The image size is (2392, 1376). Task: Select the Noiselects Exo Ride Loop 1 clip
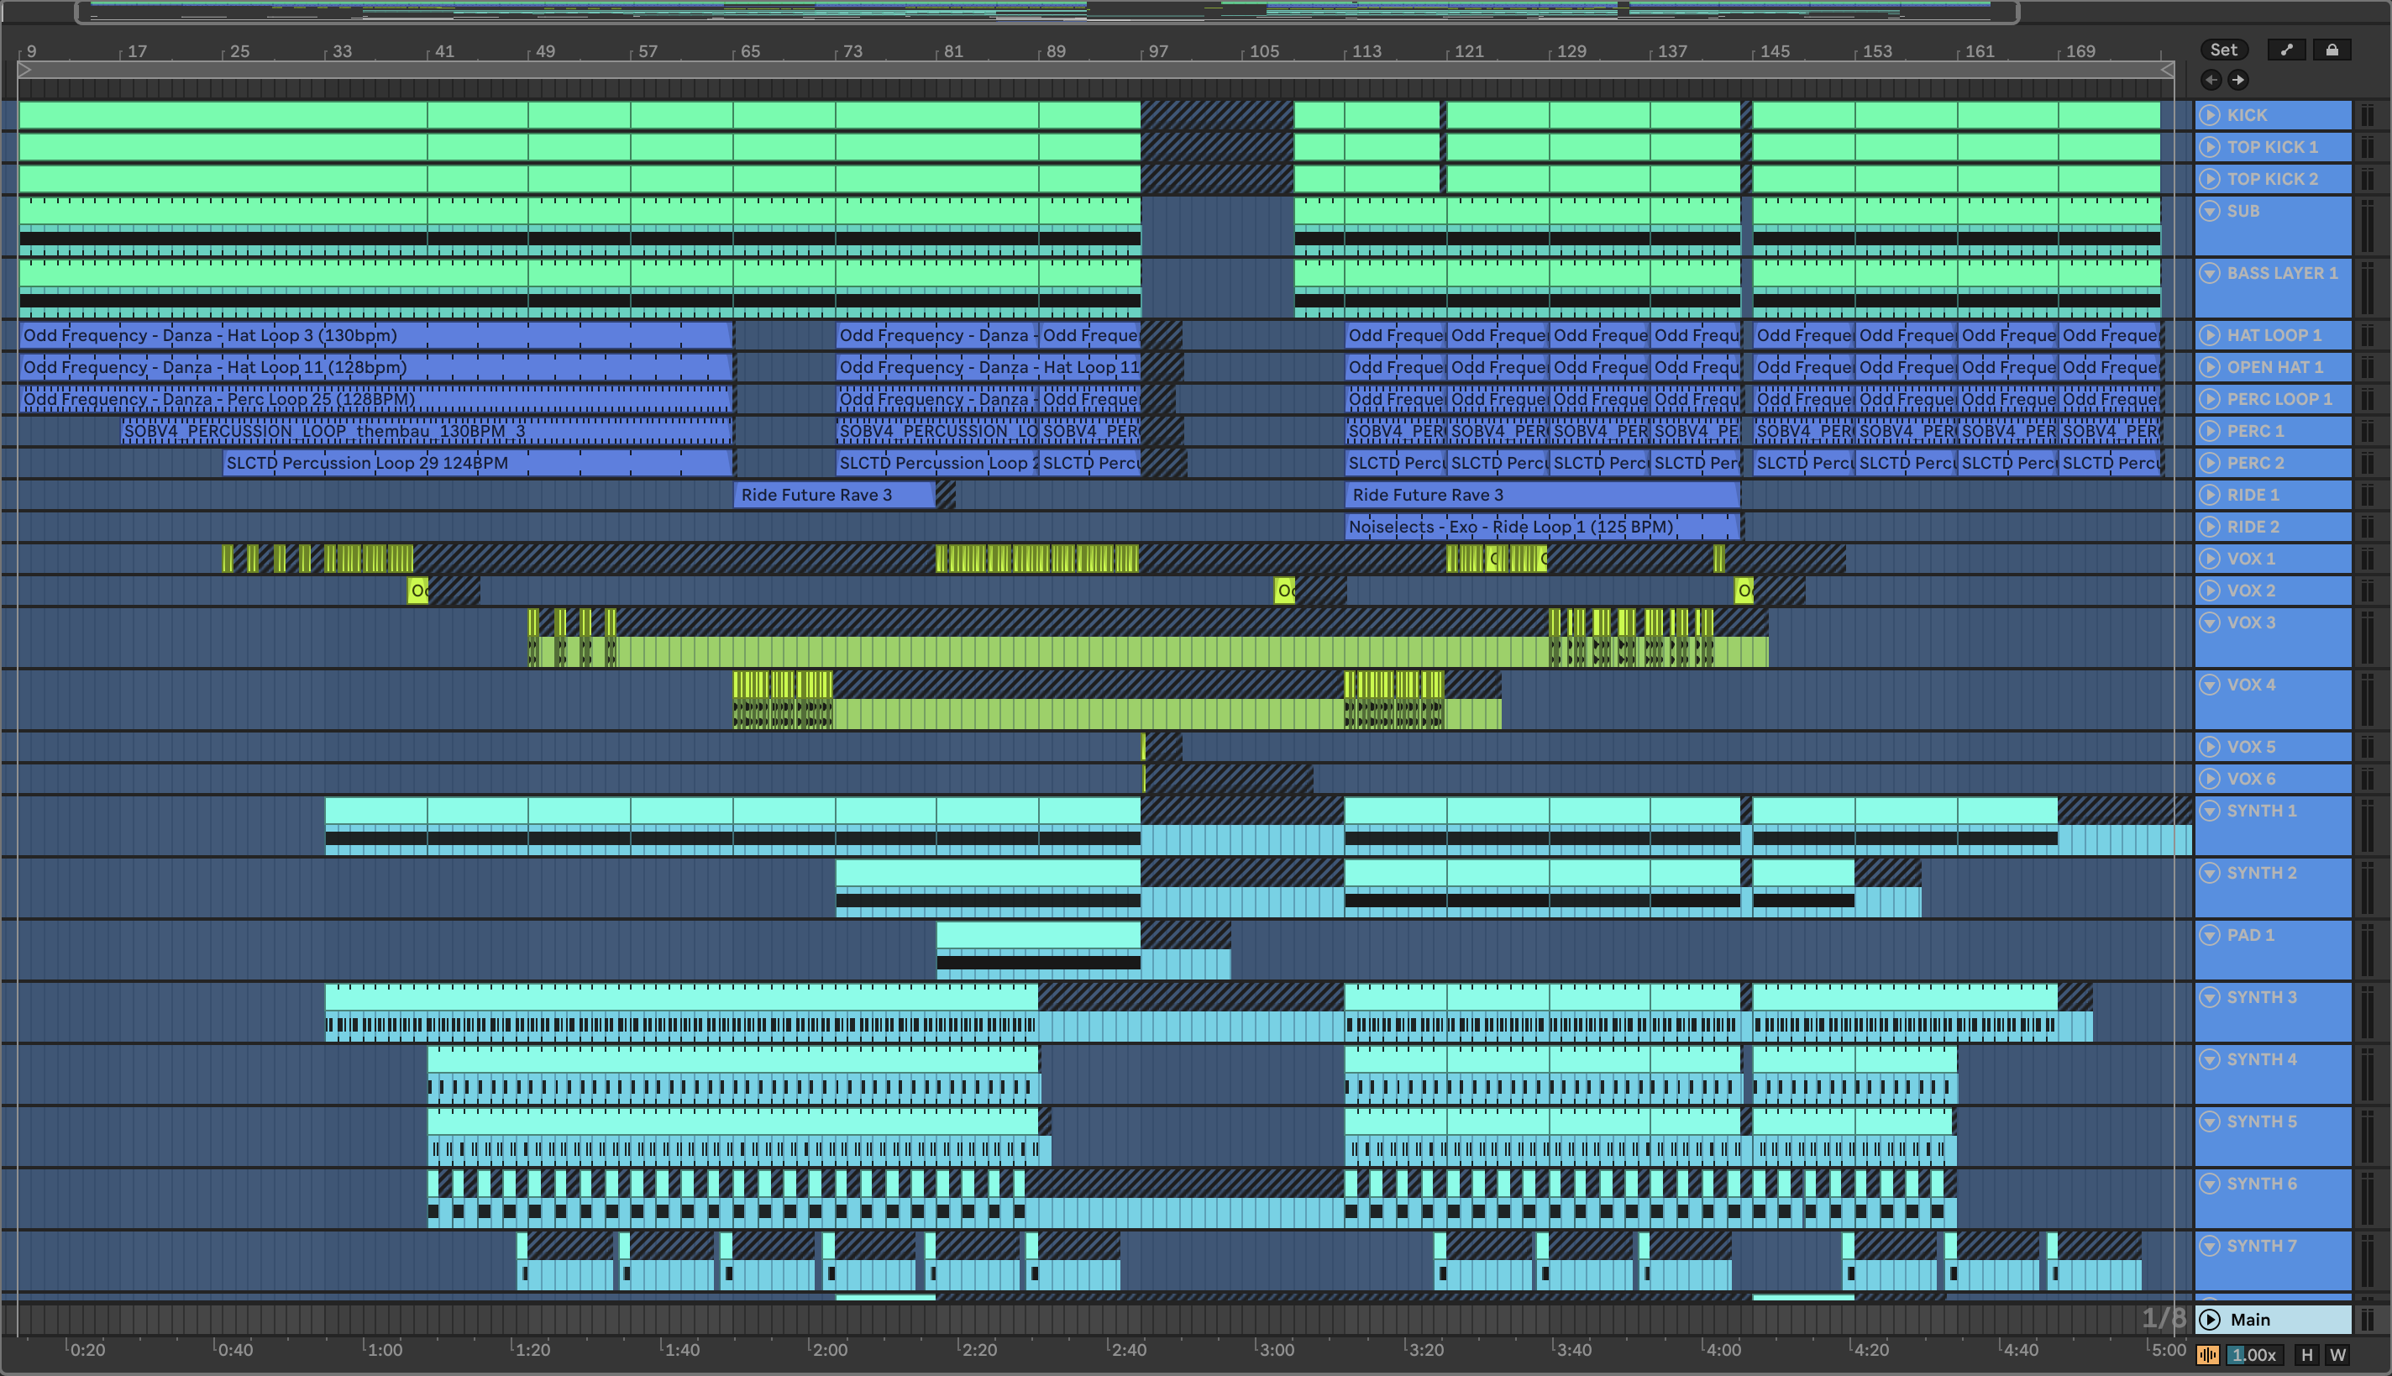pyautogui.click(x=1543, y=527)
